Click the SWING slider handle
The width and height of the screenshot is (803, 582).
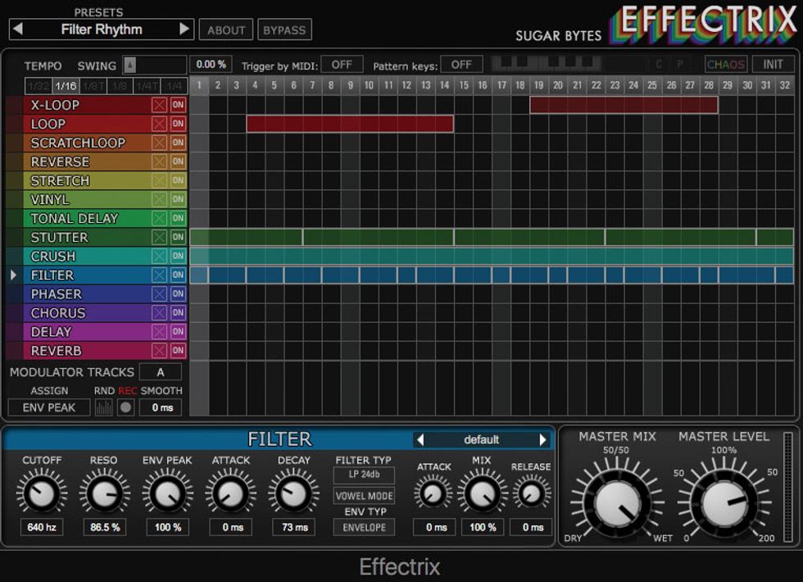coord(130,65)
